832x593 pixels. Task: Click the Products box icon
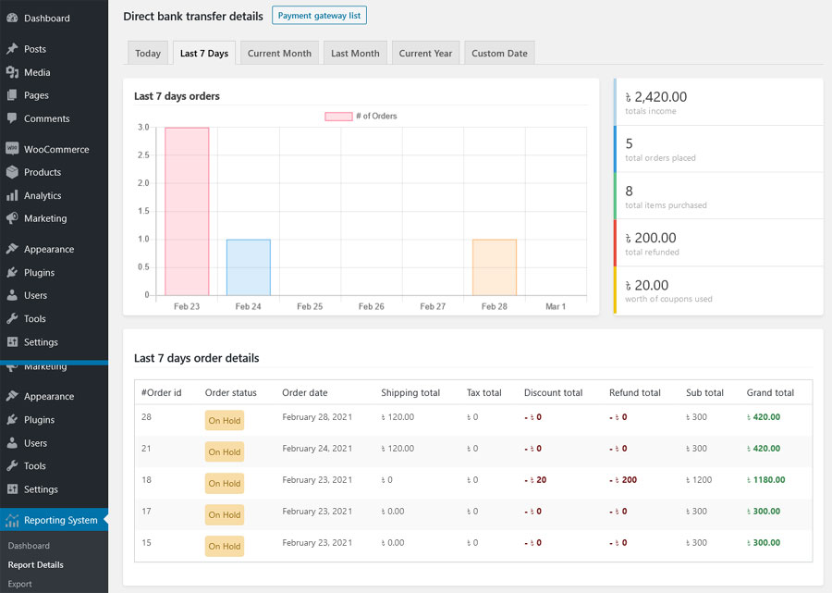coord(12,172)
